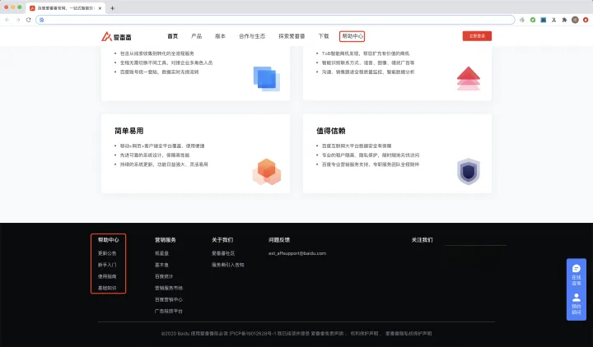Open the 新手入门 footer link
Image resolution: width=593 pixels, height=347 pixels.
click(107, 265)
